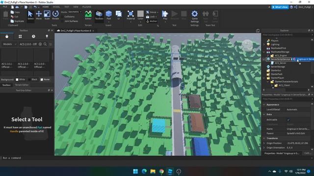Viewport: 314px width, 176px height.
Task: Toggle the Join Surfaces checkbox
Action: coord(62,21)
